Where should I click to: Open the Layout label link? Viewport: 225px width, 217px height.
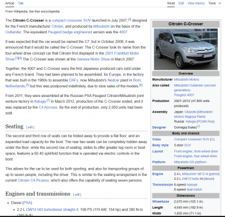coord(157,152)
